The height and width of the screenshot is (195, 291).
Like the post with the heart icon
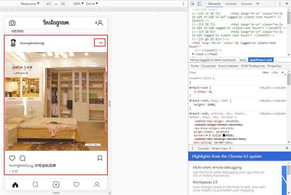point(12,158)
